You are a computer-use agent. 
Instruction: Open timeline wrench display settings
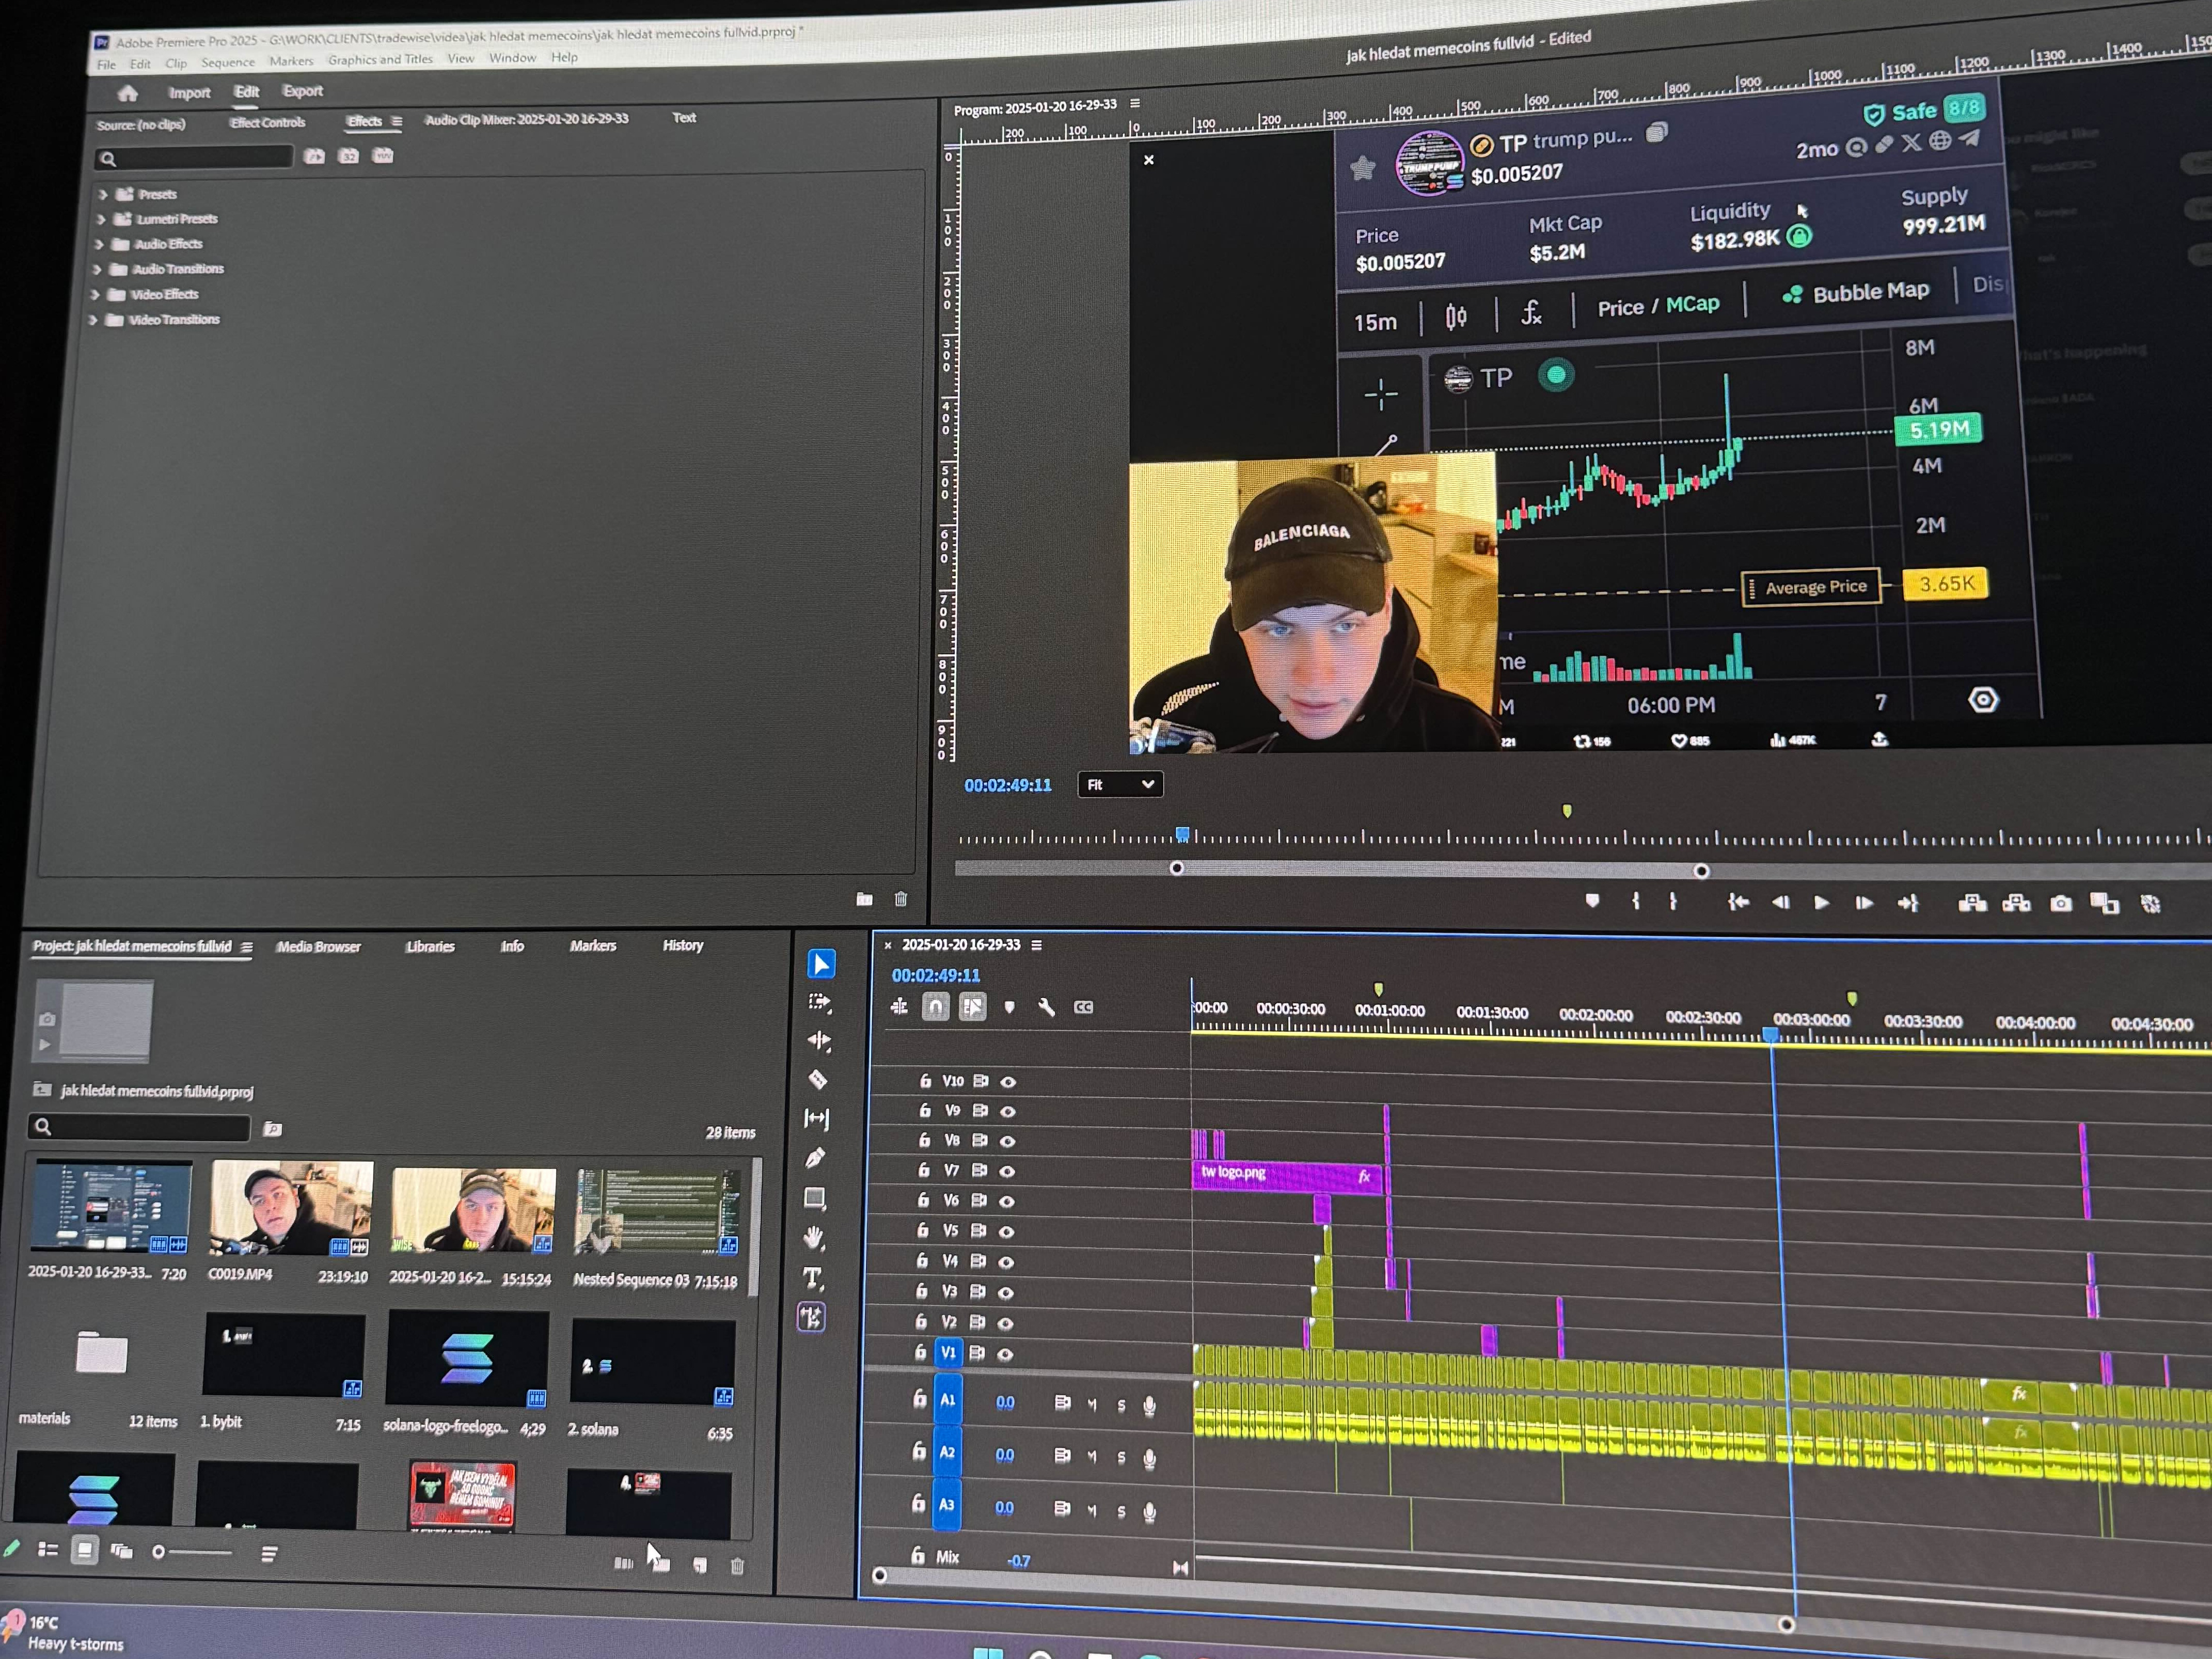(1046, 1007)
